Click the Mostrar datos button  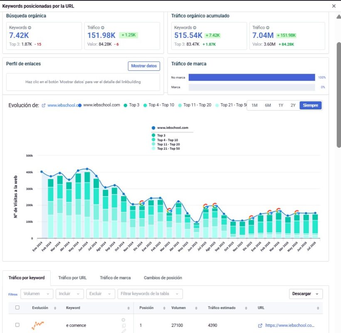click(x=144, y=66)
